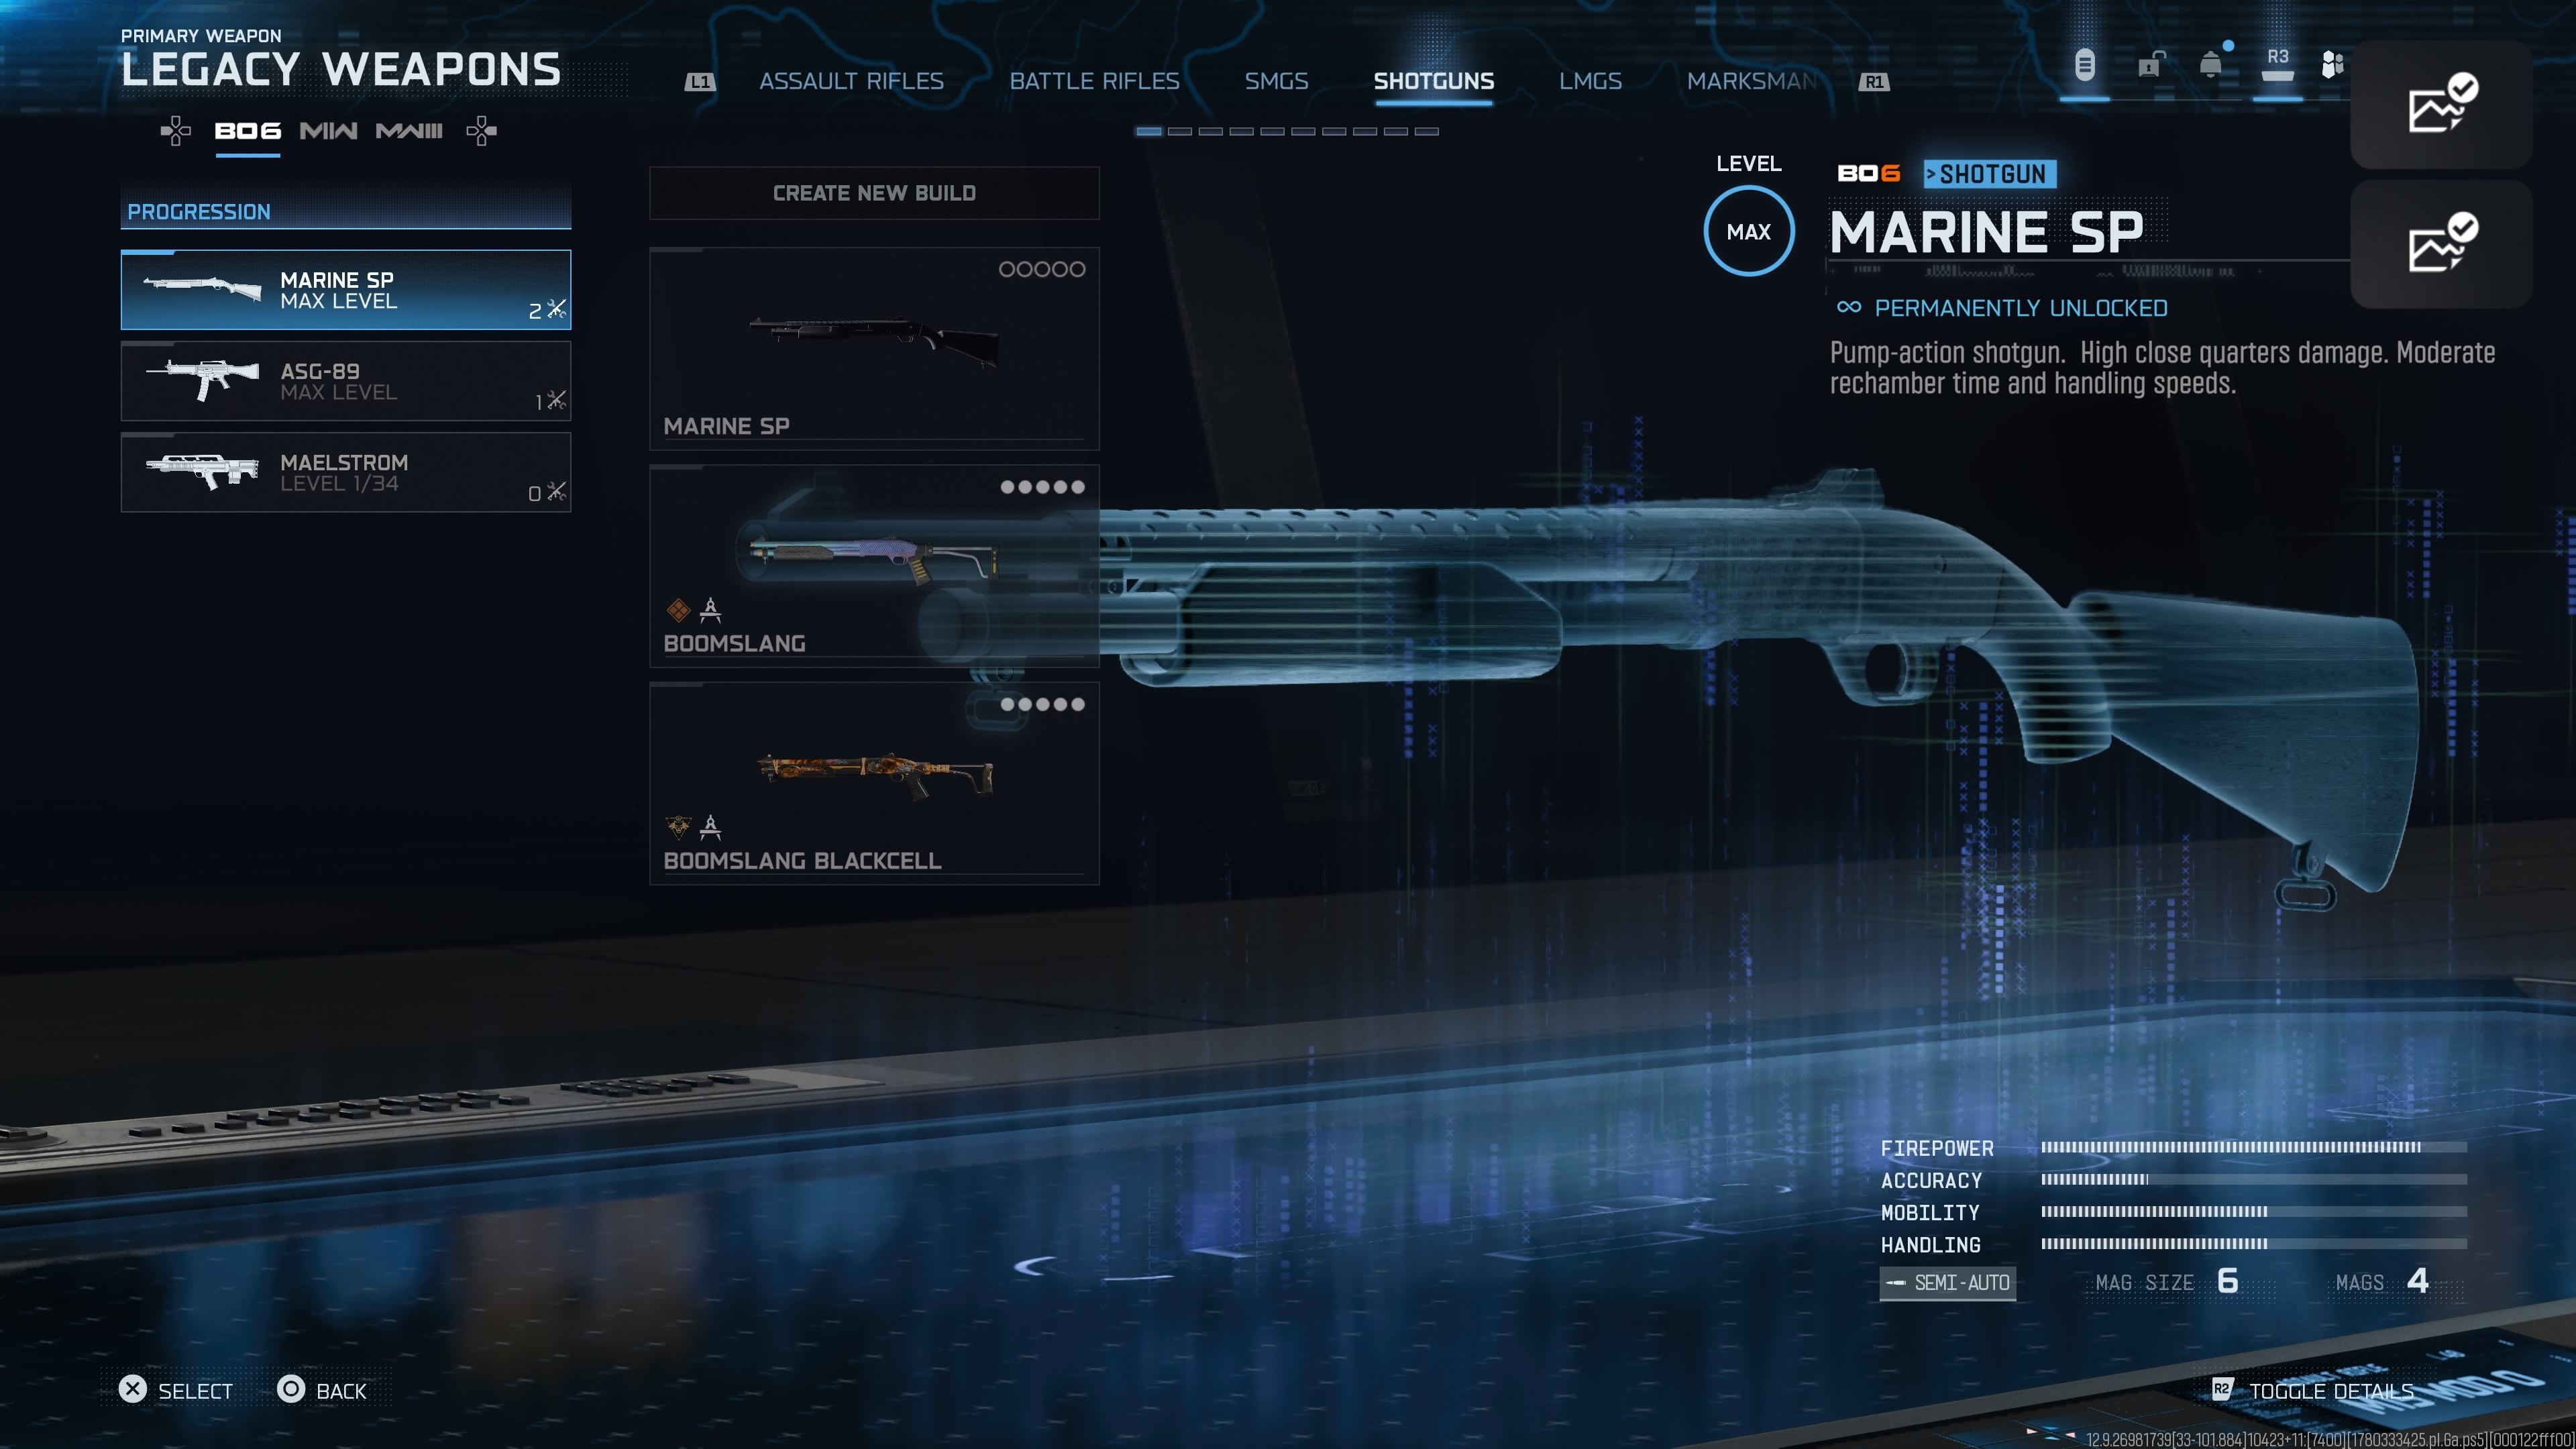Image resolution: width=2576 pixels, height=1449 pixels.
Task: Open the mouse-shaped icon in the top bar
Action: (2084, 66)
